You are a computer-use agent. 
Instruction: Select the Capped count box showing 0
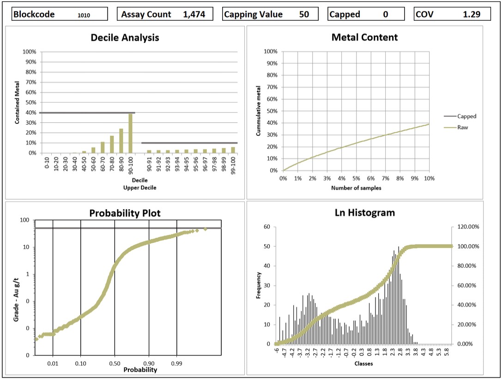pos(385,14)
